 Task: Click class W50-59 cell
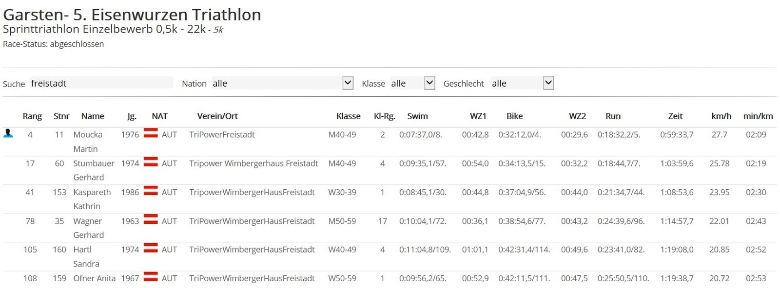pyautogui.click(x=342, y=278)
